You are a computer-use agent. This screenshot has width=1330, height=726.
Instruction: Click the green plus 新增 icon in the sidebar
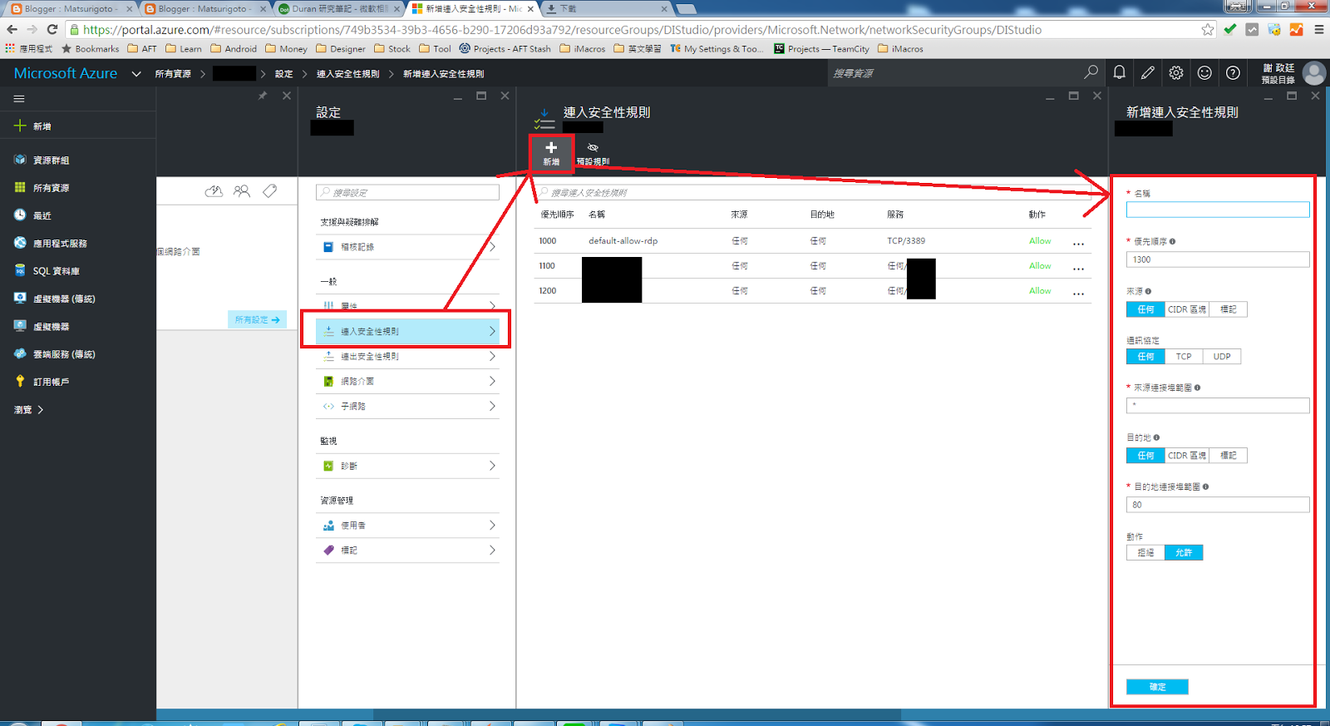tap(20, 126)
